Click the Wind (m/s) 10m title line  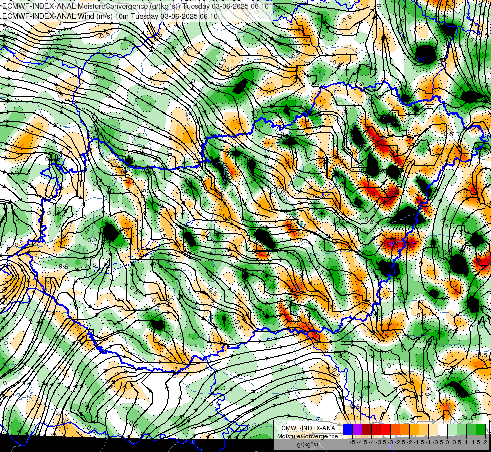click(x=110, y=16)
